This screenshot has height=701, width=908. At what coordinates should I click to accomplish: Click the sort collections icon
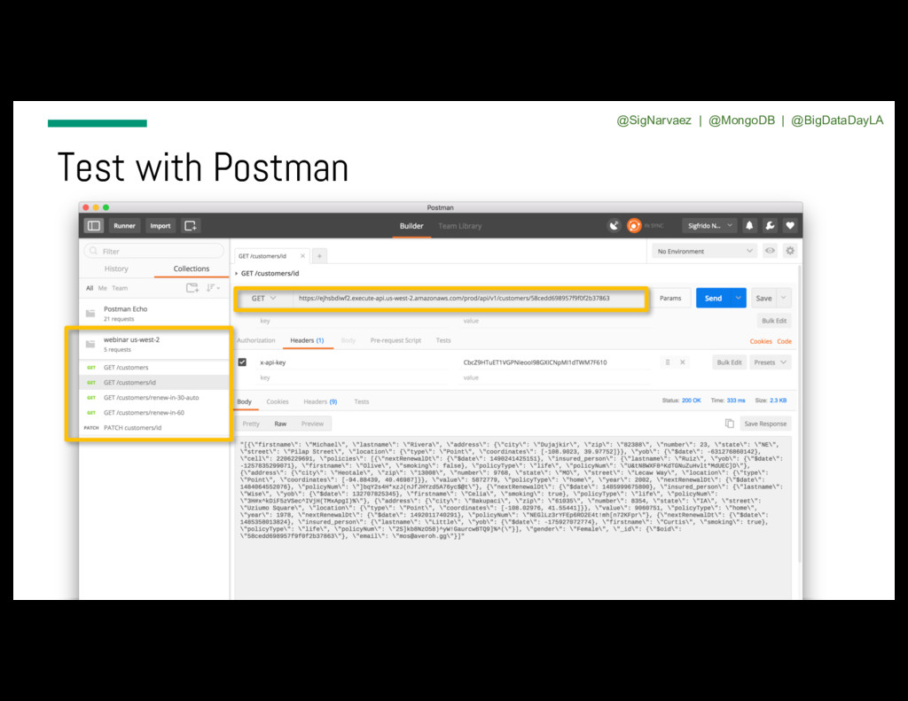point(213,288)
